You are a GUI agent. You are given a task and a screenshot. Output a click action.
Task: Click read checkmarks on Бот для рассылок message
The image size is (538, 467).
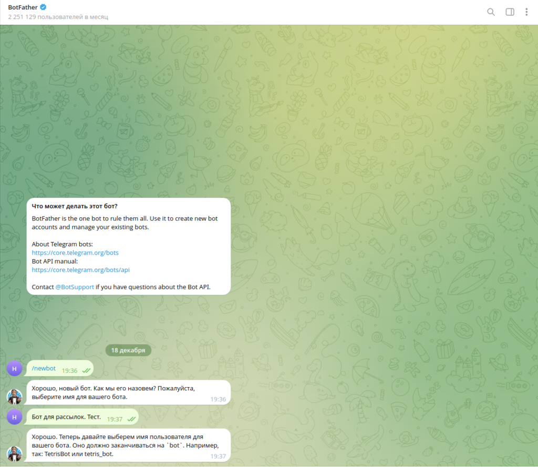(131, 419)
